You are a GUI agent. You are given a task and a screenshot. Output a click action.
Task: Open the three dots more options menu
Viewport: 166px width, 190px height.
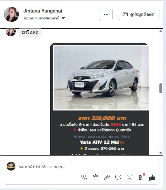(106, 14)
